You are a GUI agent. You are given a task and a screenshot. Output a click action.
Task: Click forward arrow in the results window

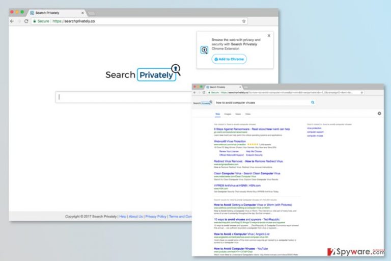(199, 92)
